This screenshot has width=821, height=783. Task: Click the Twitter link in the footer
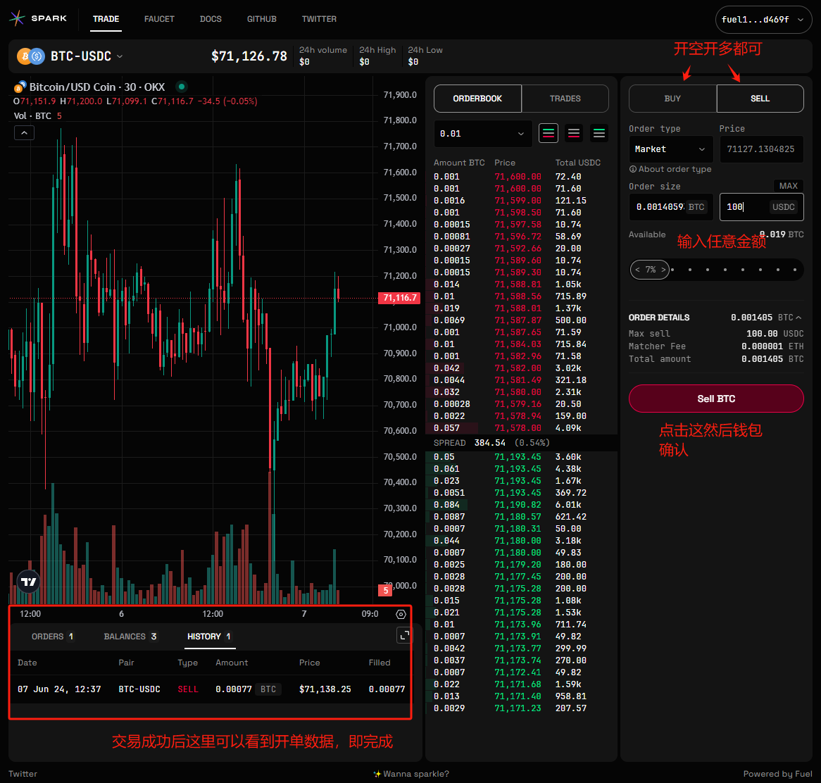(x=23, y=774)
